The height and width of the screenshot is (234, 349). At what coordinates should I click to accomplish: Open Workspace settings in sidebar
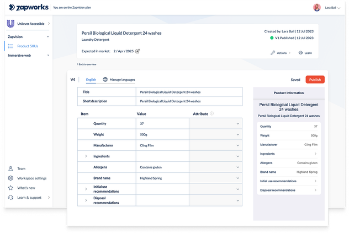32,178
